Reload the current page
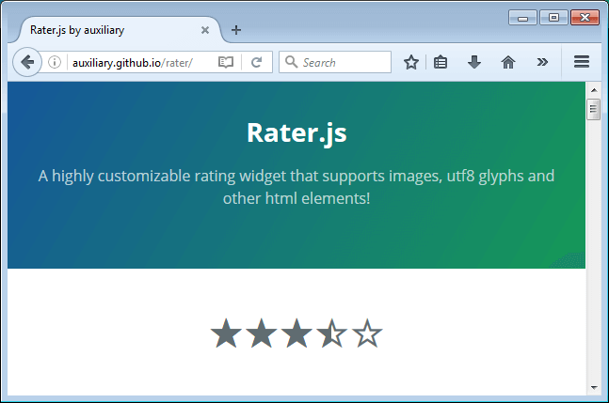 [x=256, y=62]
